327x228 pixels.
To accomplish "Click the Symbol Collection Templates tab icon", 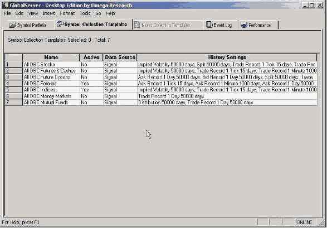I will click(x=60, y=24).
